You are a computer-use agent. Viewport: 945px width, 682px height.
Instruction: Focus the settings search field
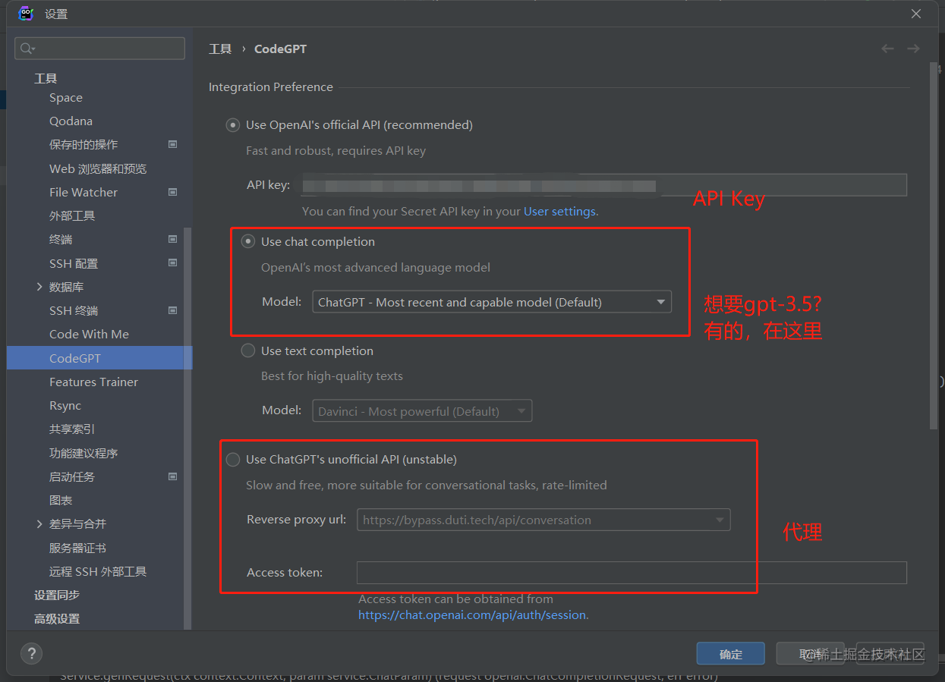pyautogui.click(x=99, y=49)
